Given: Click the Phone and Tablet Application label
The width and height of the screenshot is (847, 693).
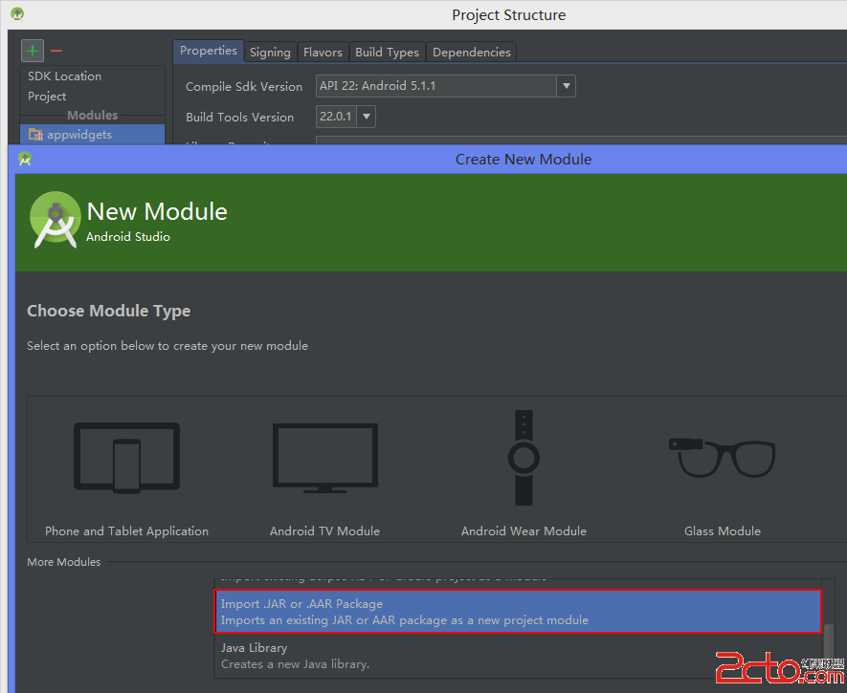Looking at the screenshot, I should click(x=126, y=531).
